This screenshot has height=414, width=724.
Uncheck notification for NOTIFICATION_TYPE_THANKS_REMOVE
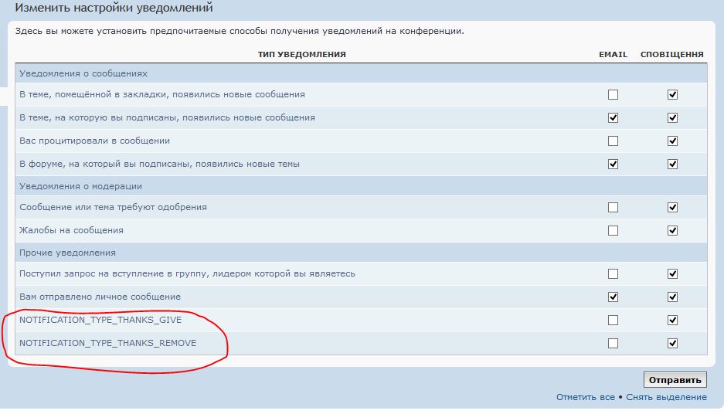click(672, 344)
